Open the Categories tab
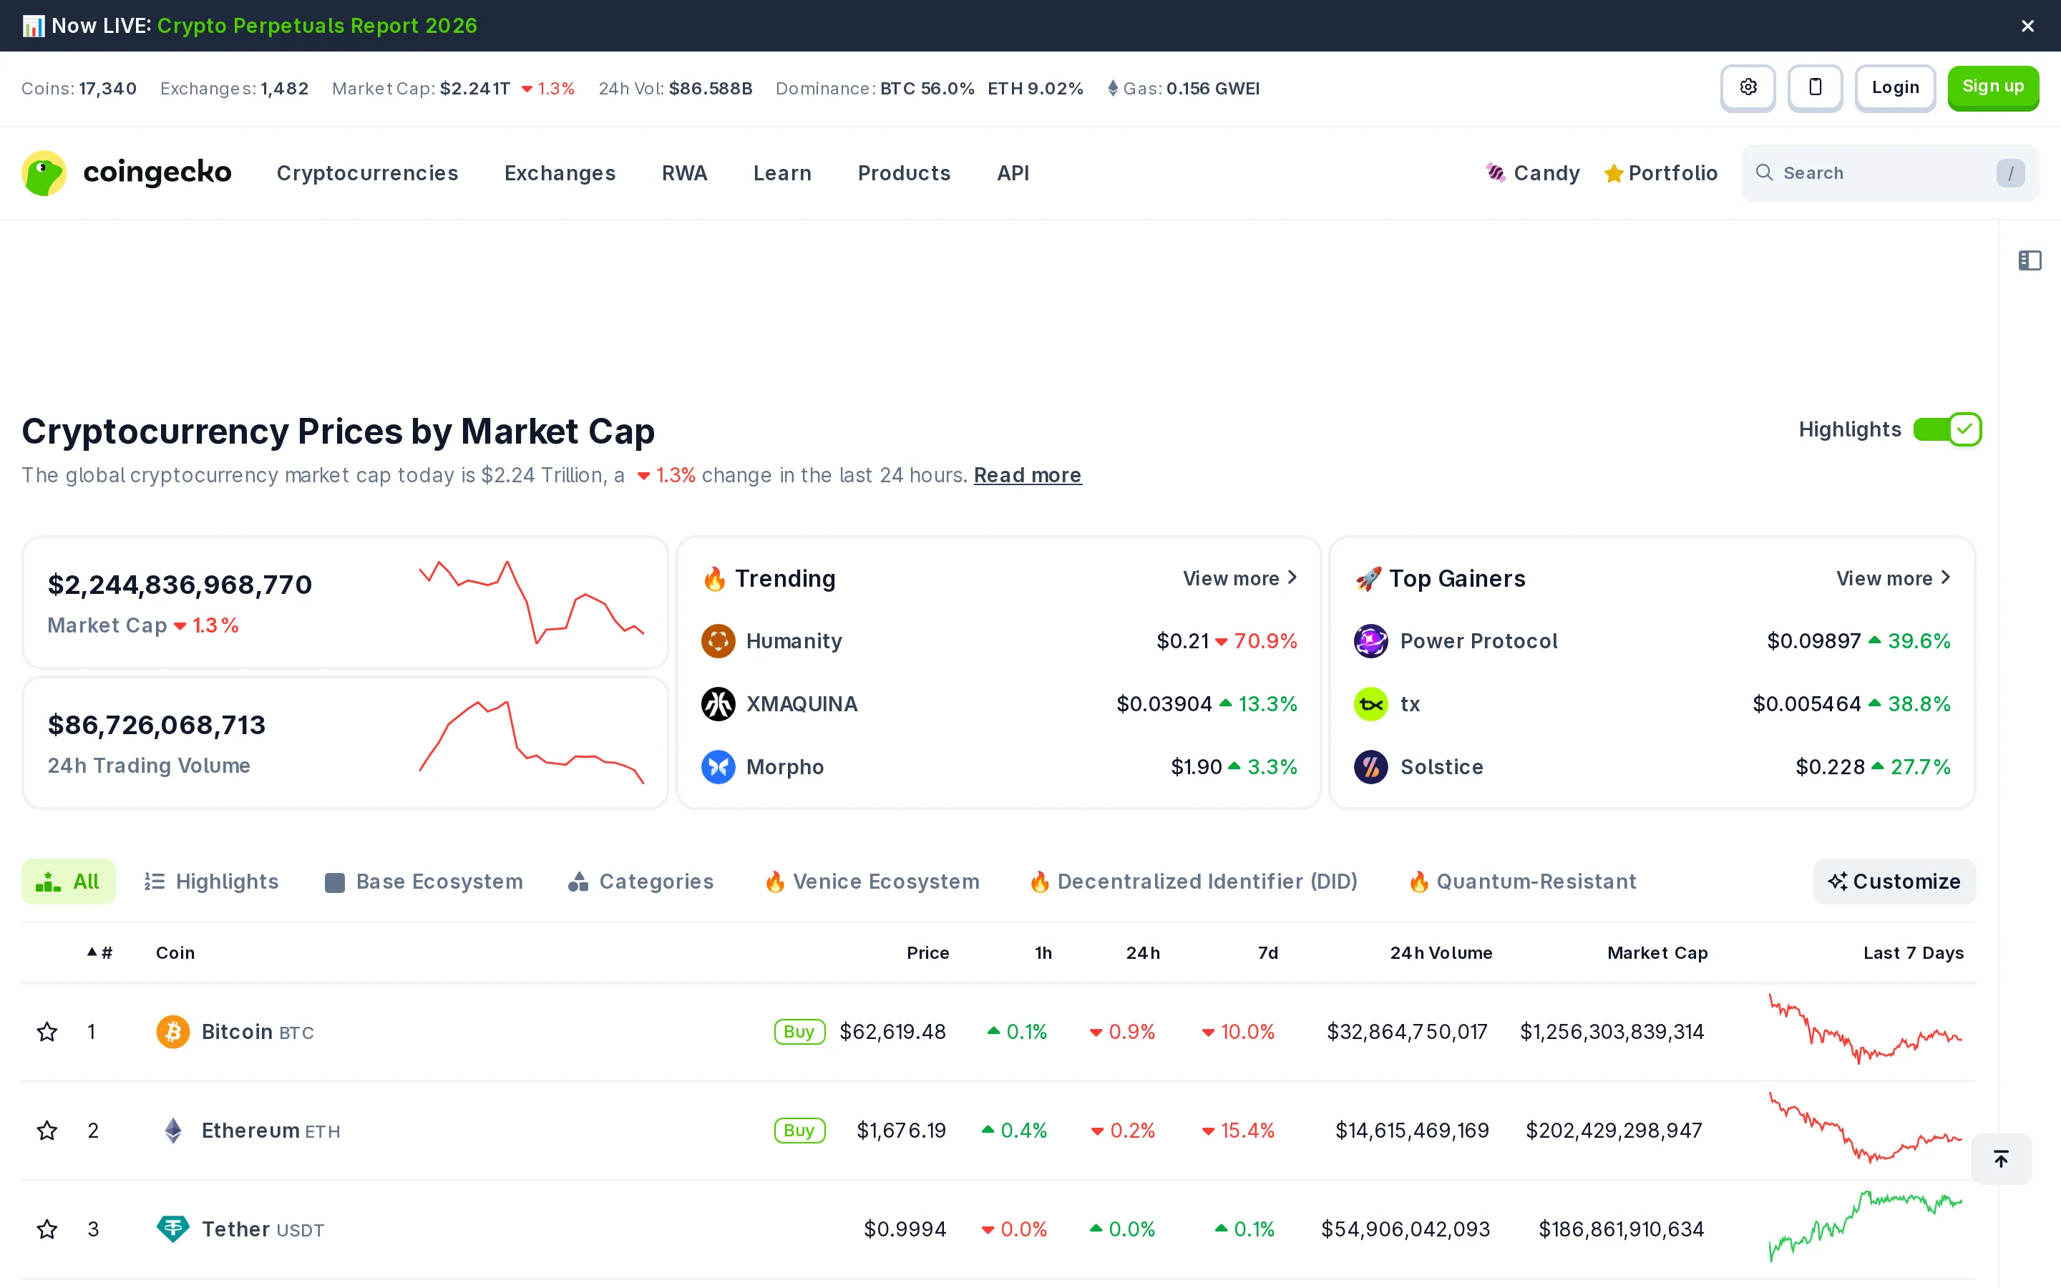Screen dimensions: 2061x1288 pyautogui.click(x=640, y=882)
